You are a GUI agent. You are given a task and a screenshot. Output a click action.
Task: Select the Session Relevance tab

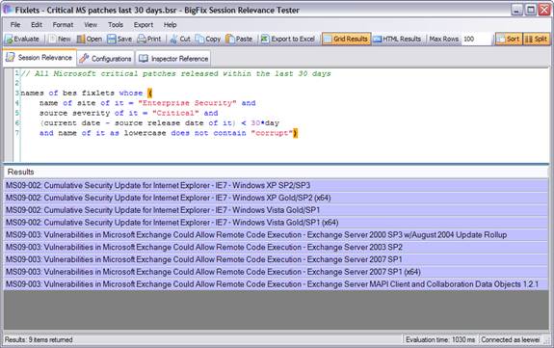tap(40, 58)
